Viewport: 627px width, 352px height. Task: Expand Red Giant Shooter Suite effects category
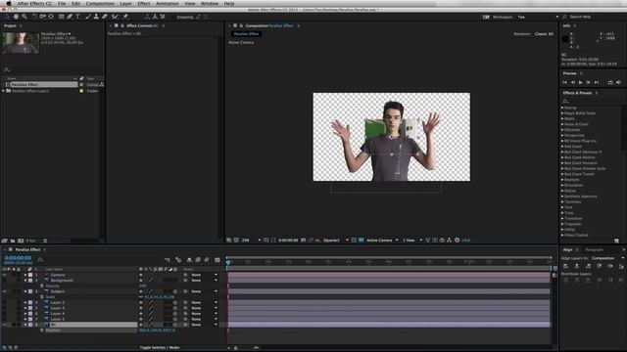click(x=562, y=169)
